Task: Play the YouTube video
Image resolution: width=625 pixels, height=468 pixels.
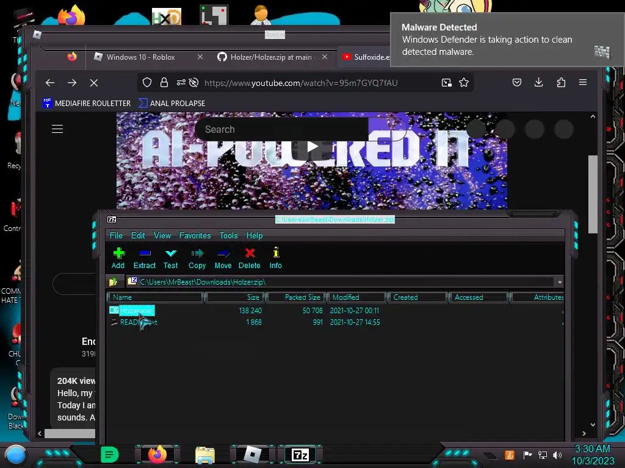Action: (x=312, y=147)
